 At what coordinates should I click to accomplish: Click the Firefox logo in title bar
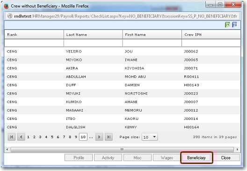[7, 6]
